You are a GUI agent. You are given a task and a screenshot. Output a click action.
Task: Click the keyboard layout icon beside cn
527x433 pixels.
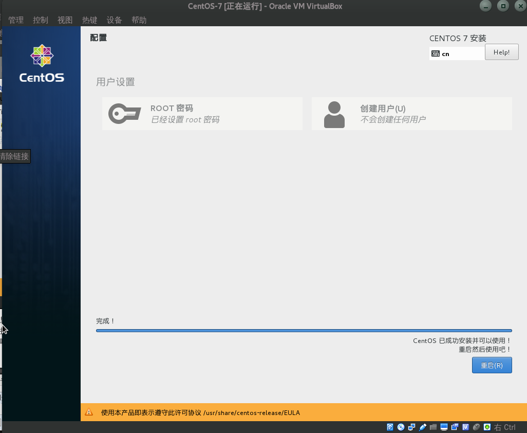coord(436,53)
